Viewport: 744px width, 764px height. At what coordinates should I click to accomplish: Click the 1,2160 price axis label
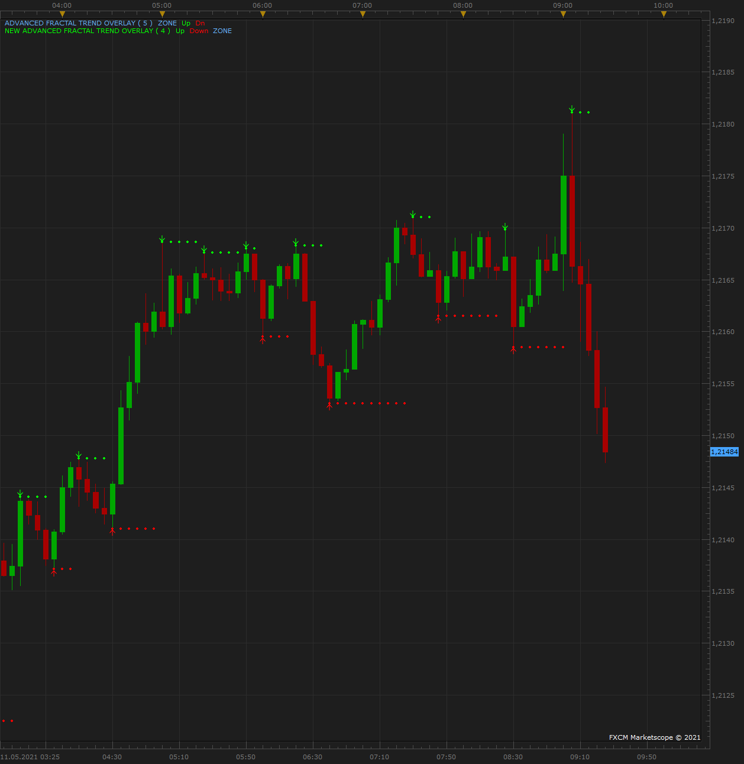coord(723,332)
